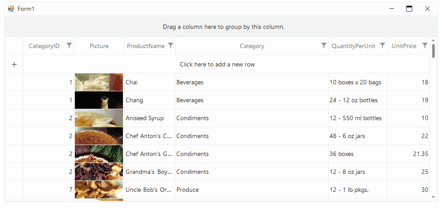The image size is (442, 211).
Task: Click the plus icon for new row
Action: click(14, 64)
